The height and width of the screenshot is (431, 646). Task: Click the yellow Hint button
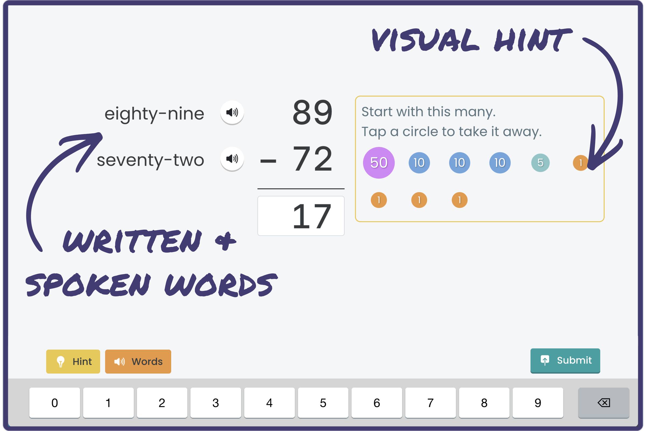coord(73,361)
